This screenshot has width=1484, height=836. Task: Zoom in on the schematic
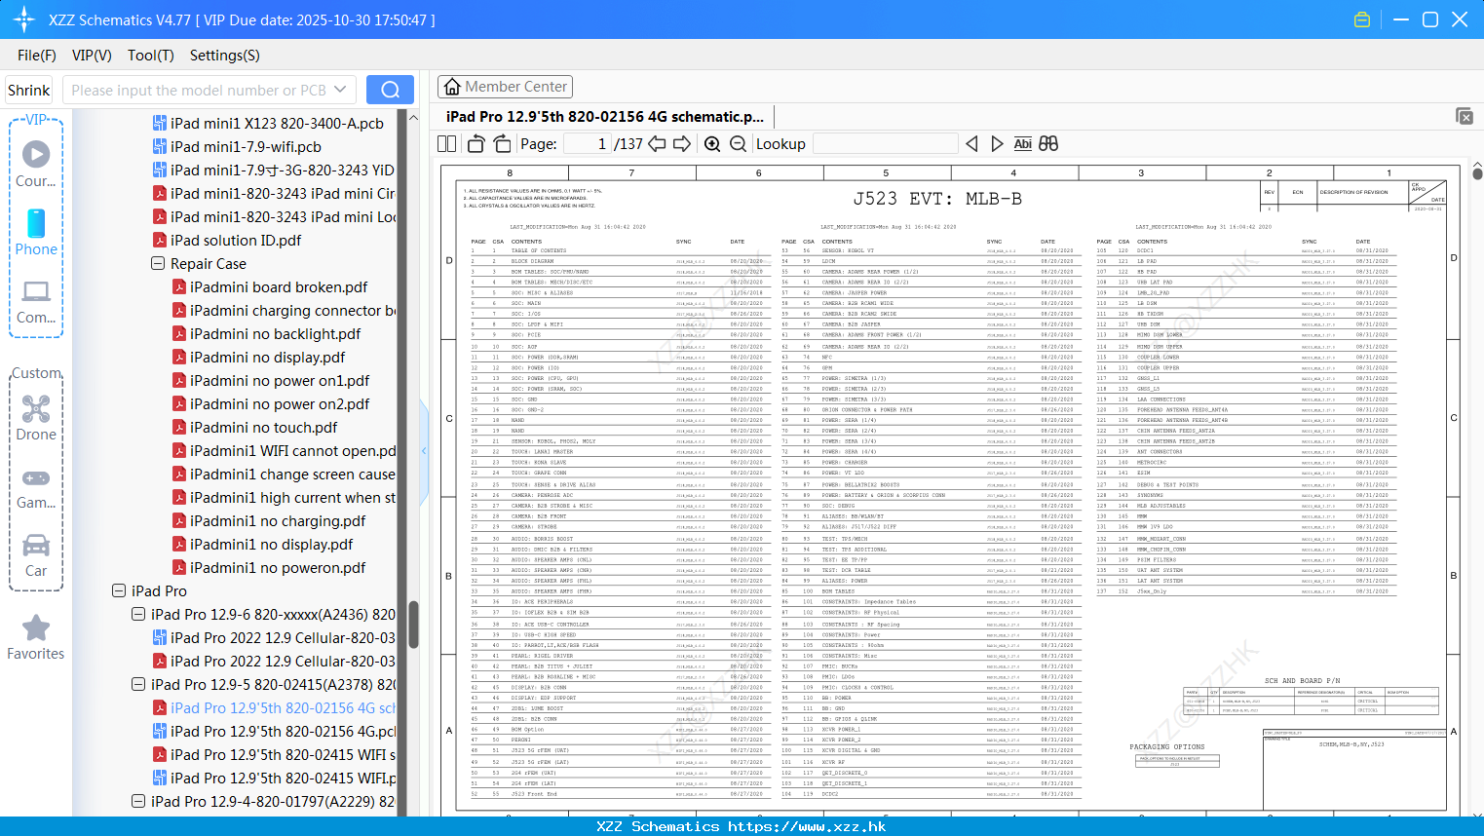[x=712, y=143]
